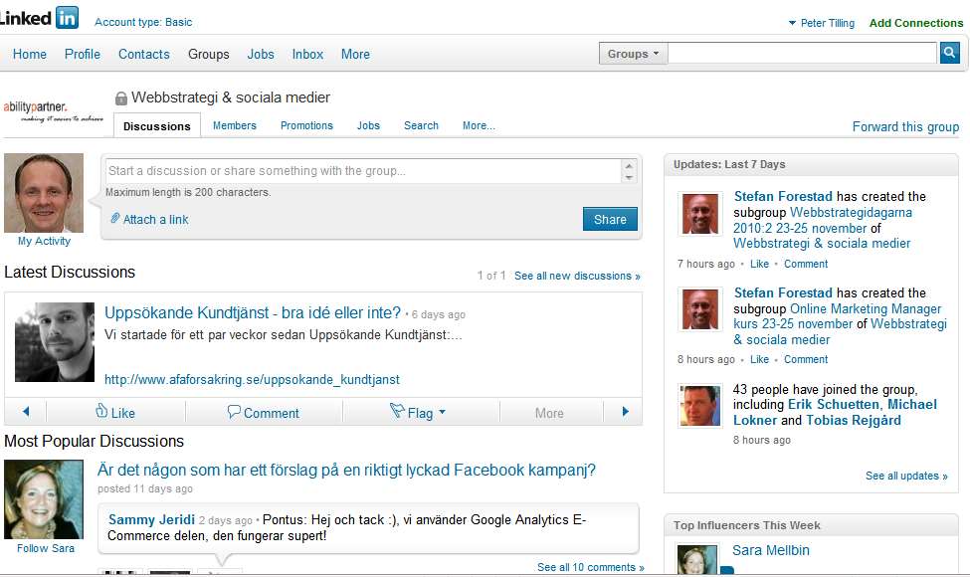Click the paperclip Attach a link icon

(115, 218)
